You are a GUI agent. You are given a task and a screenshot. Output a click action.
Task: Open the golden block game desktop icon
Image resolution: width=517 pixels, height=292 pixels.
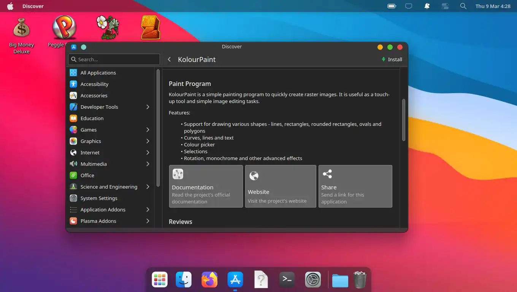pyautogui.click(x=151, y=27)
